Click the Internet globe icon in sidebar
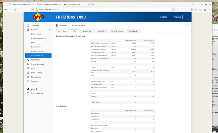Screen dimensions: 218x133 pyautogui.click(x=28, y=30)
